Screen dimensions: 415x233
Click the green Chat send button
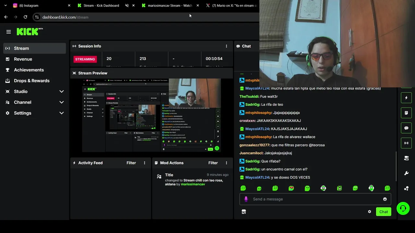click(384, 212)
